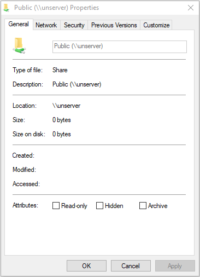Click the 'Size on disk:' label

coord(29,134)
